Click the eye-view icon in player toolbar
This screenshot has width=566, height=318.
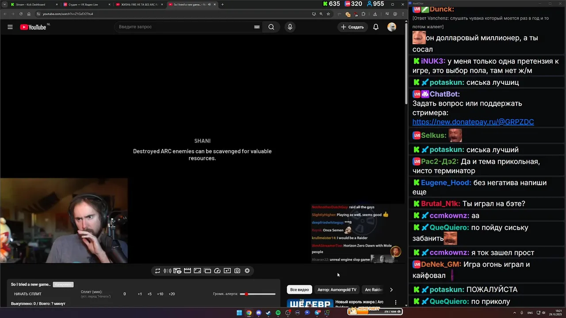(177, 271)
